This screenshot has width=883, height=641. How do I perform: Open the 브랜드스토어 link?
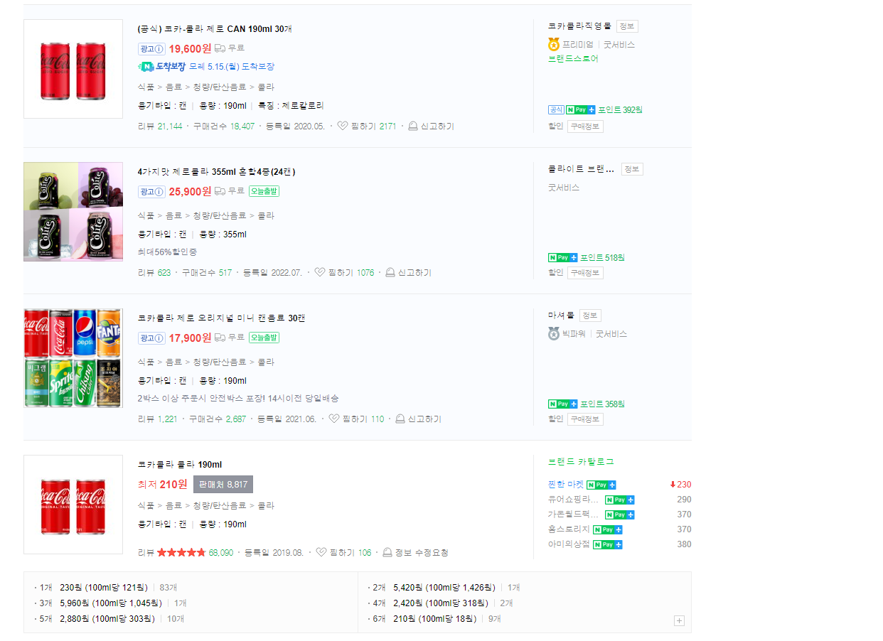pyautogui.click(x=573, y=59)
